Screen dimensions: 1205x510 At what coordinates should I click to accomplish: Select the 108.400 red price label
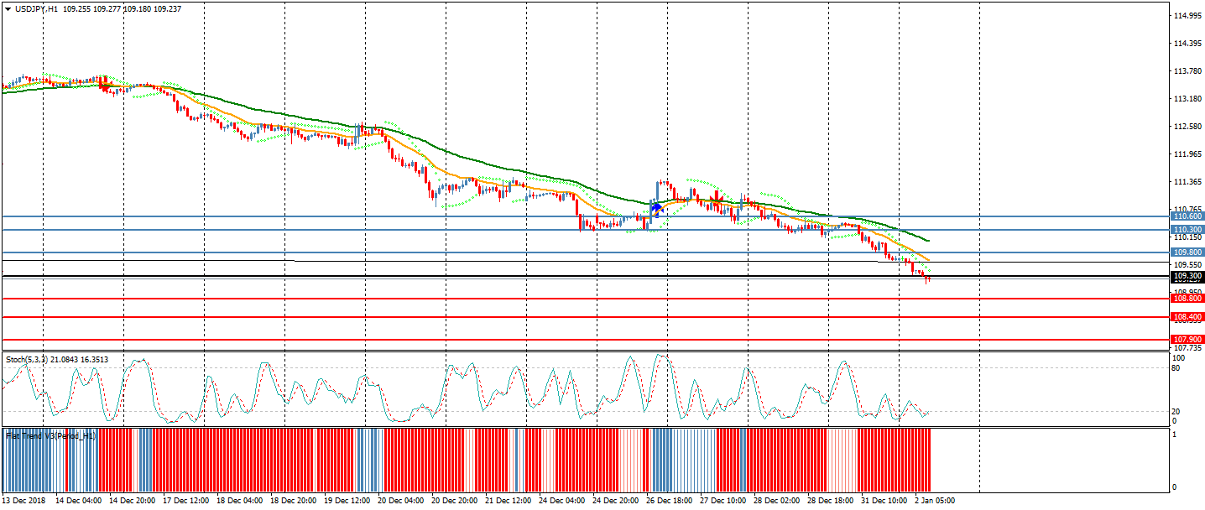click(x=1187, y=317)
